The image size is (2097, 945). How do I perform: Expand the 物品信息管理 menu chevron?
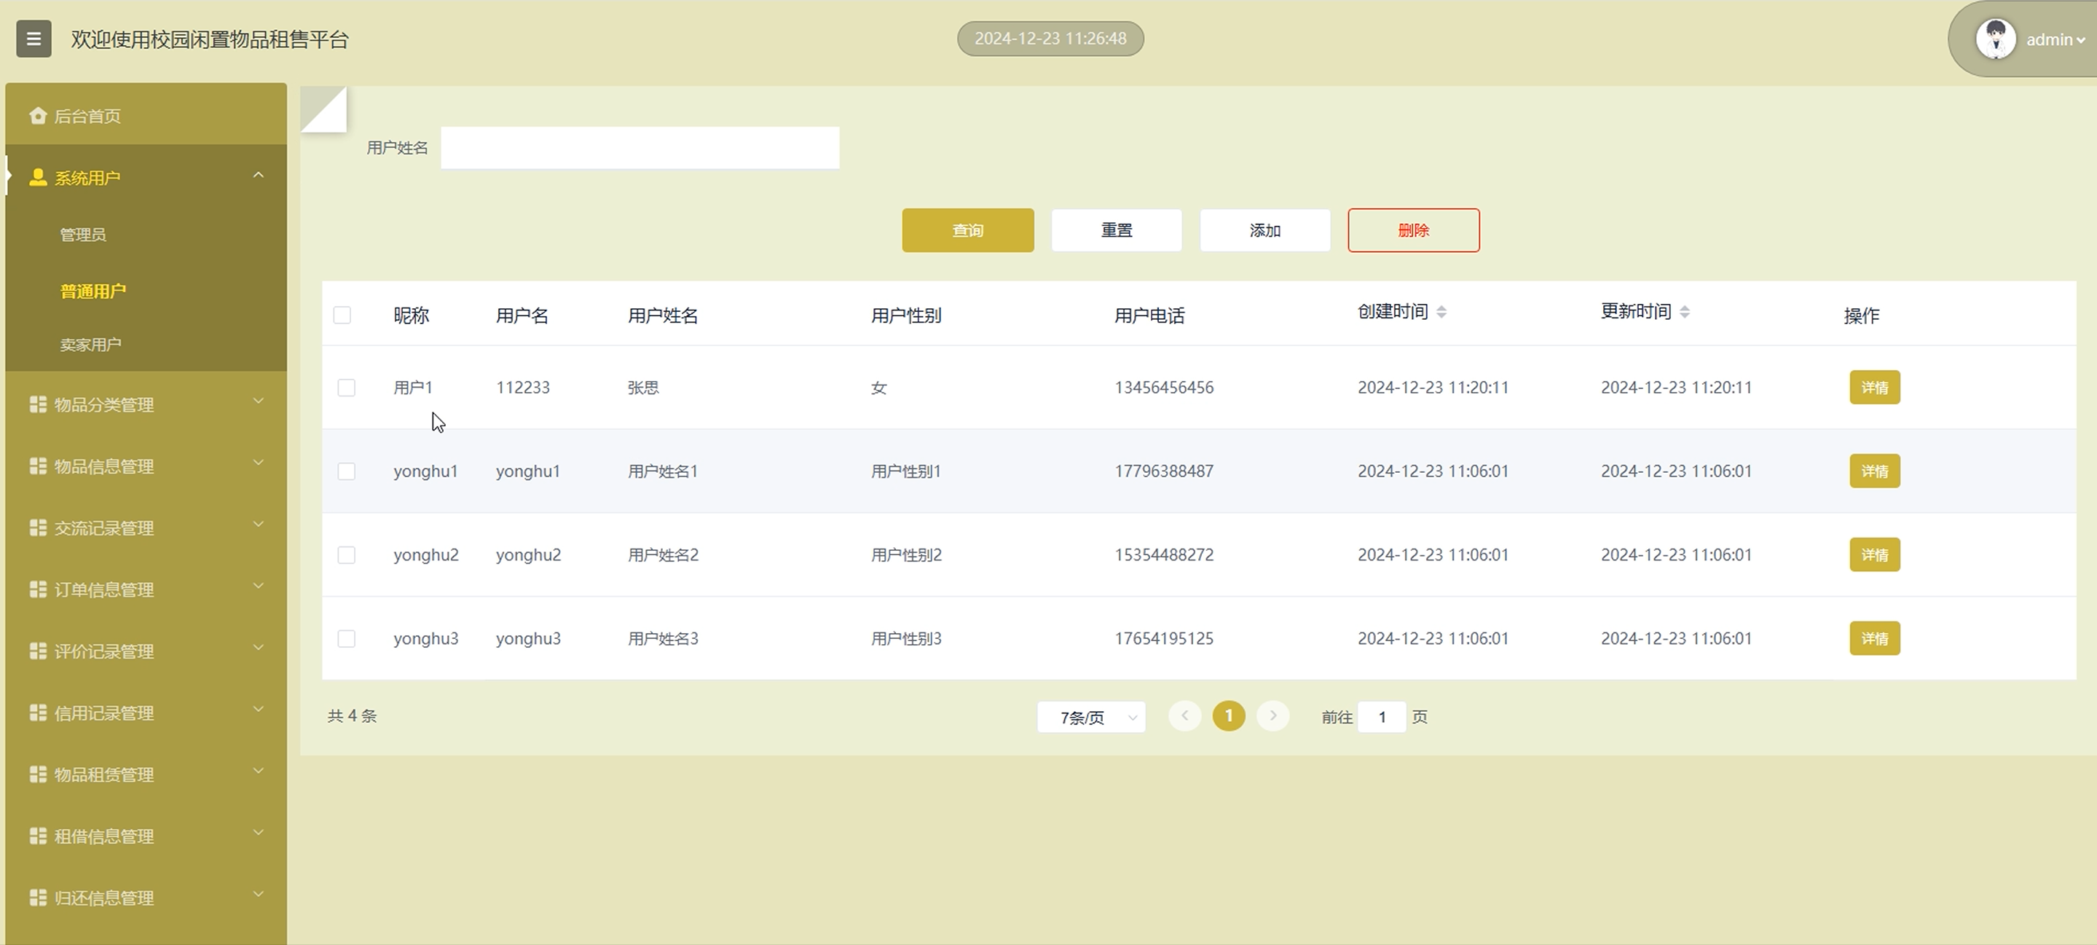tap(258, 463)
